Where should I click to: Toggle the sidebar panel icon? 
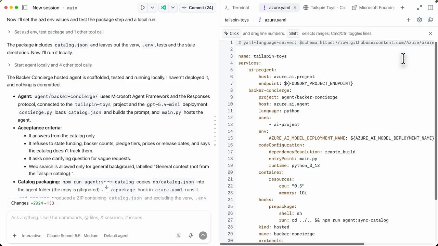pyautogui.click(x=25, y=8)
